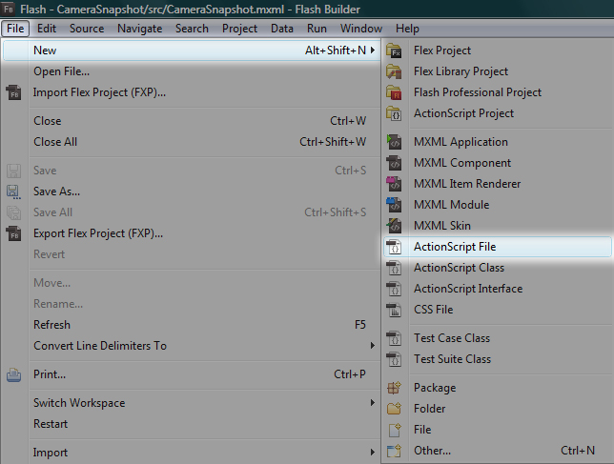
Task: Click the MXML Item Renderer icon
Action: 394,184
